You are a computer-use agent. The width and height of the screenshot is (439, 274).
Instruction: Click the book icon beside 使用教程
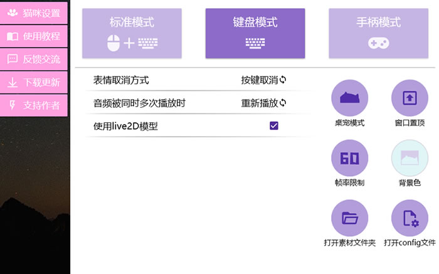(13, 36)
